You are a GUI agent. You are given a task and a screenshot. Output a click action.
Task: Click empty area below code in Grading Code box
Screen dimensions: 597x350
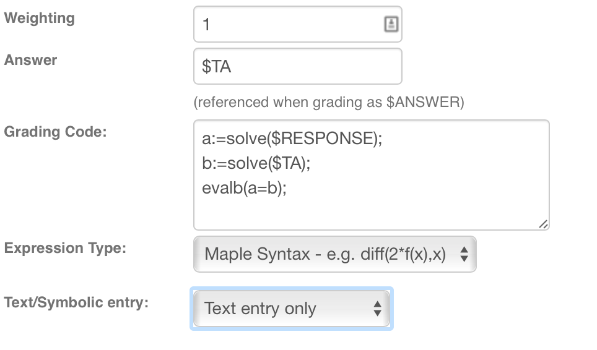point(371,213)
